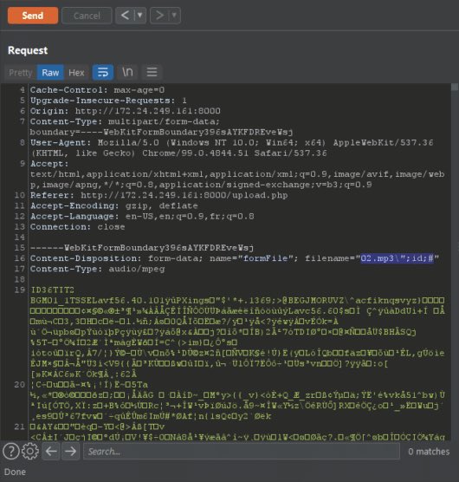The width and height of the screenshot is (459, 482).
Task: Switch to the Pretty view tab
Action: click(20, 73)
